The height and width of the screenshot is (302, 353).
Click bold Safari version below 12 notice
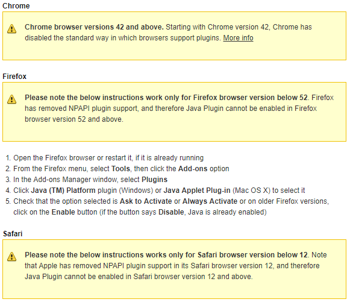[166, 255]
